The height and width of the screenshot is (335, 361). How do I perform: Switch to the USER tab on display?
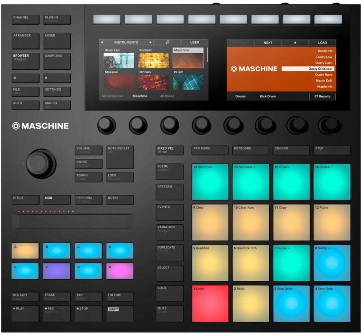tap(194, 42)
